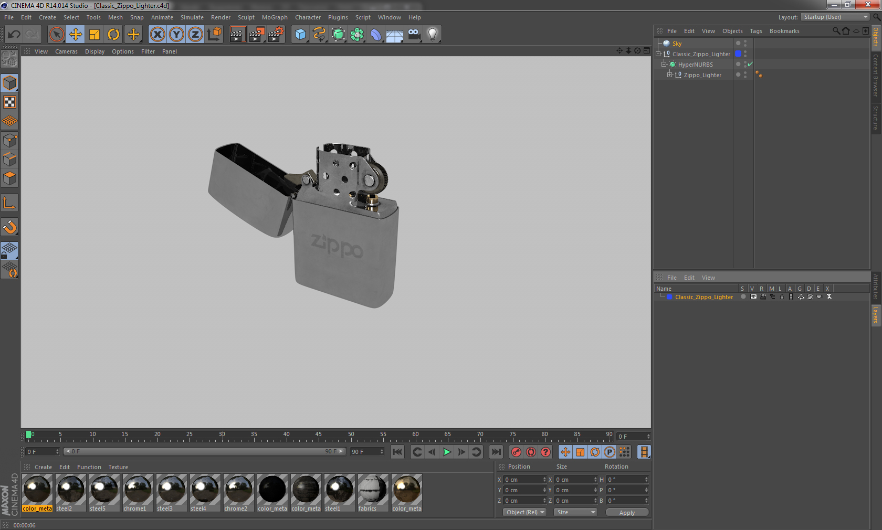Screen dimensions: 882x530
Task: Render to Picture Viewer
Action: coord(257,35)
